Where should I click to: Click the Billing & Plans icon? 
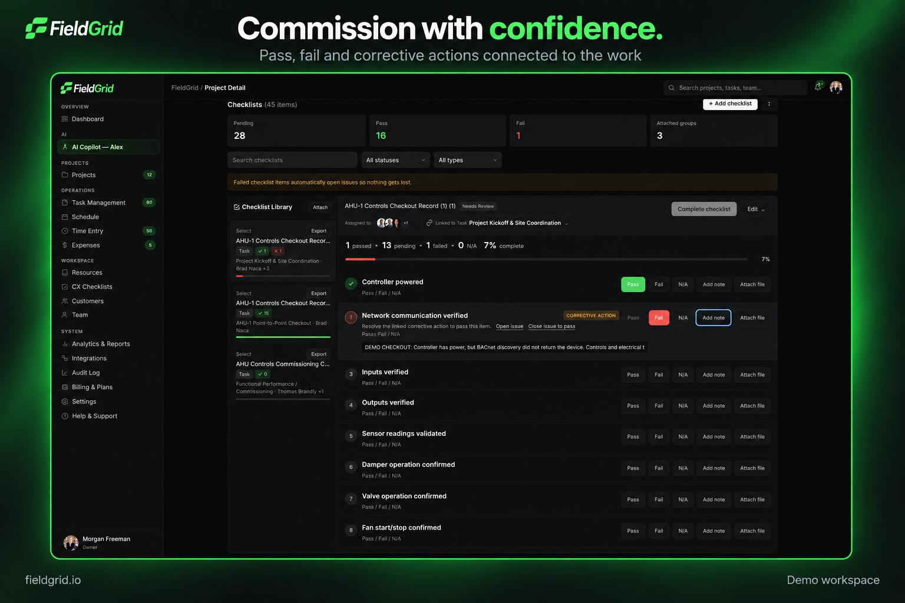[x=65, y=387]
